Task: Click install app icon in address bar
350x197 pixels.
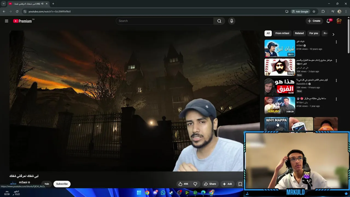Action: [x=287, y=11]
